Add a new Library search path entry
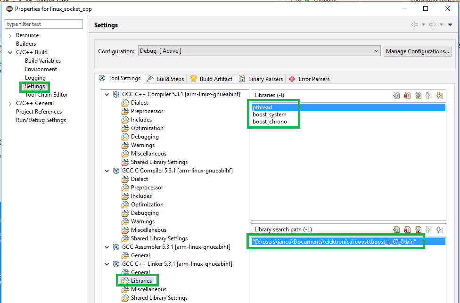460x303 pixels. coord(396,229)
